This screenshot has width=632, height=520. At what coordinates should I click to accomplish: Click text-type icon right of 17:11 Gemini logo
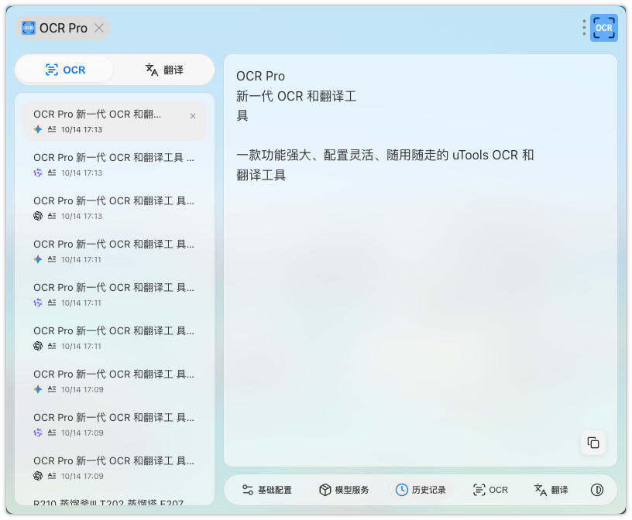(x=52, y=259)
